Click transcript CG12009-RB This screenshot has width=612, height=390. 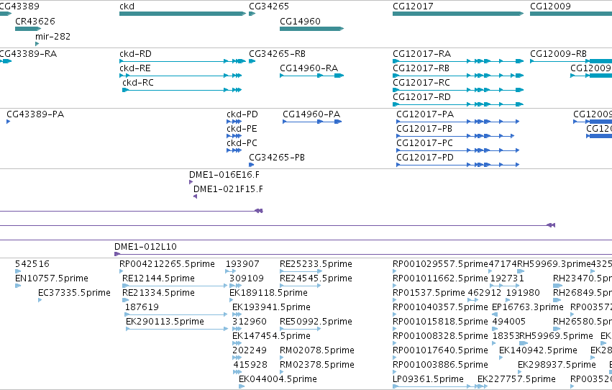click(x=571, y=61)
